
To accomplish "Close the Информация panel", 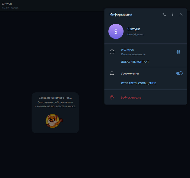I will [x=181, y=14].
